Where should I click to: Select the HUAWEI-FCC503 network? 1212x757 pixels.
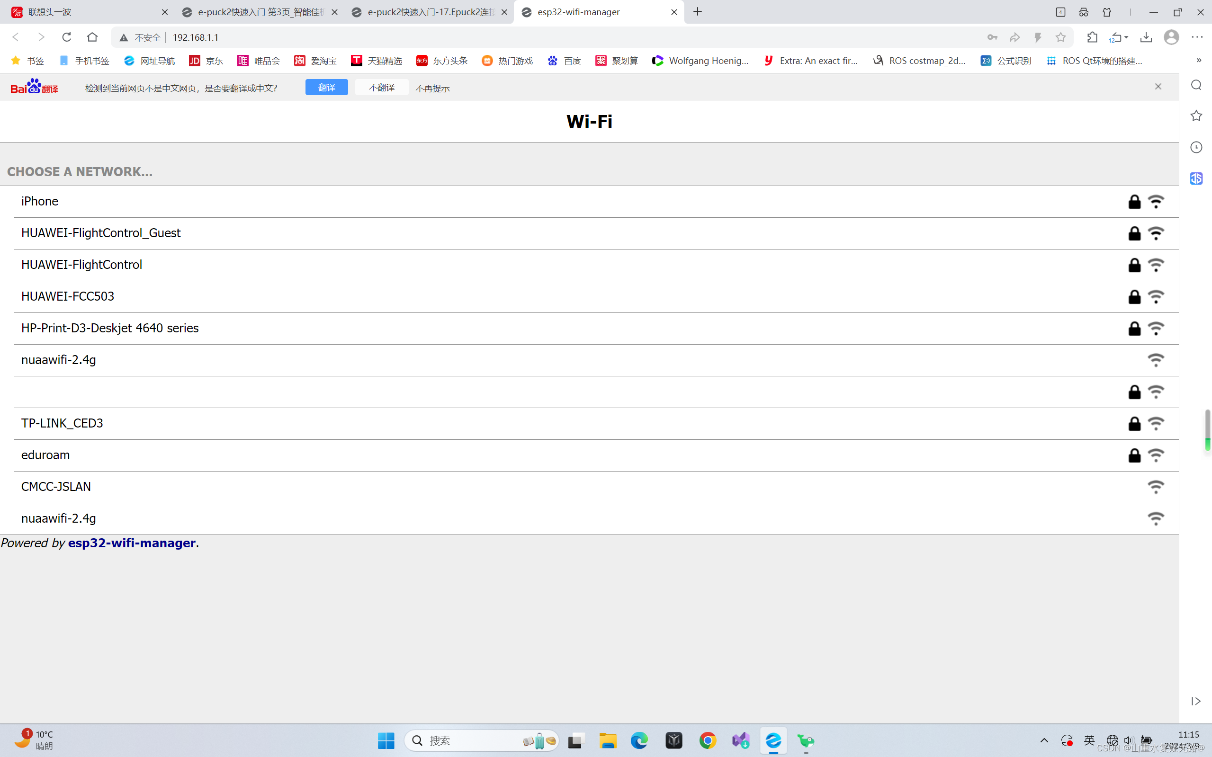[596, 296]
